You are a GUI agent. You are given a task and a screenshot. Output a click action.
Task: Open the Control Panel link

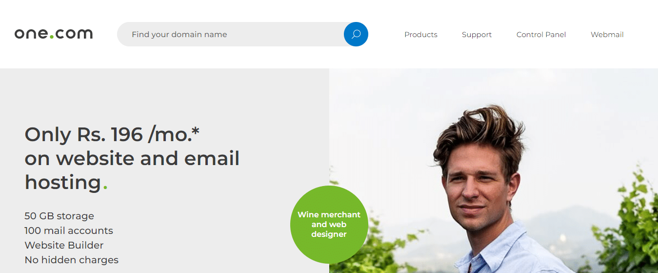[x=541, y=35]
